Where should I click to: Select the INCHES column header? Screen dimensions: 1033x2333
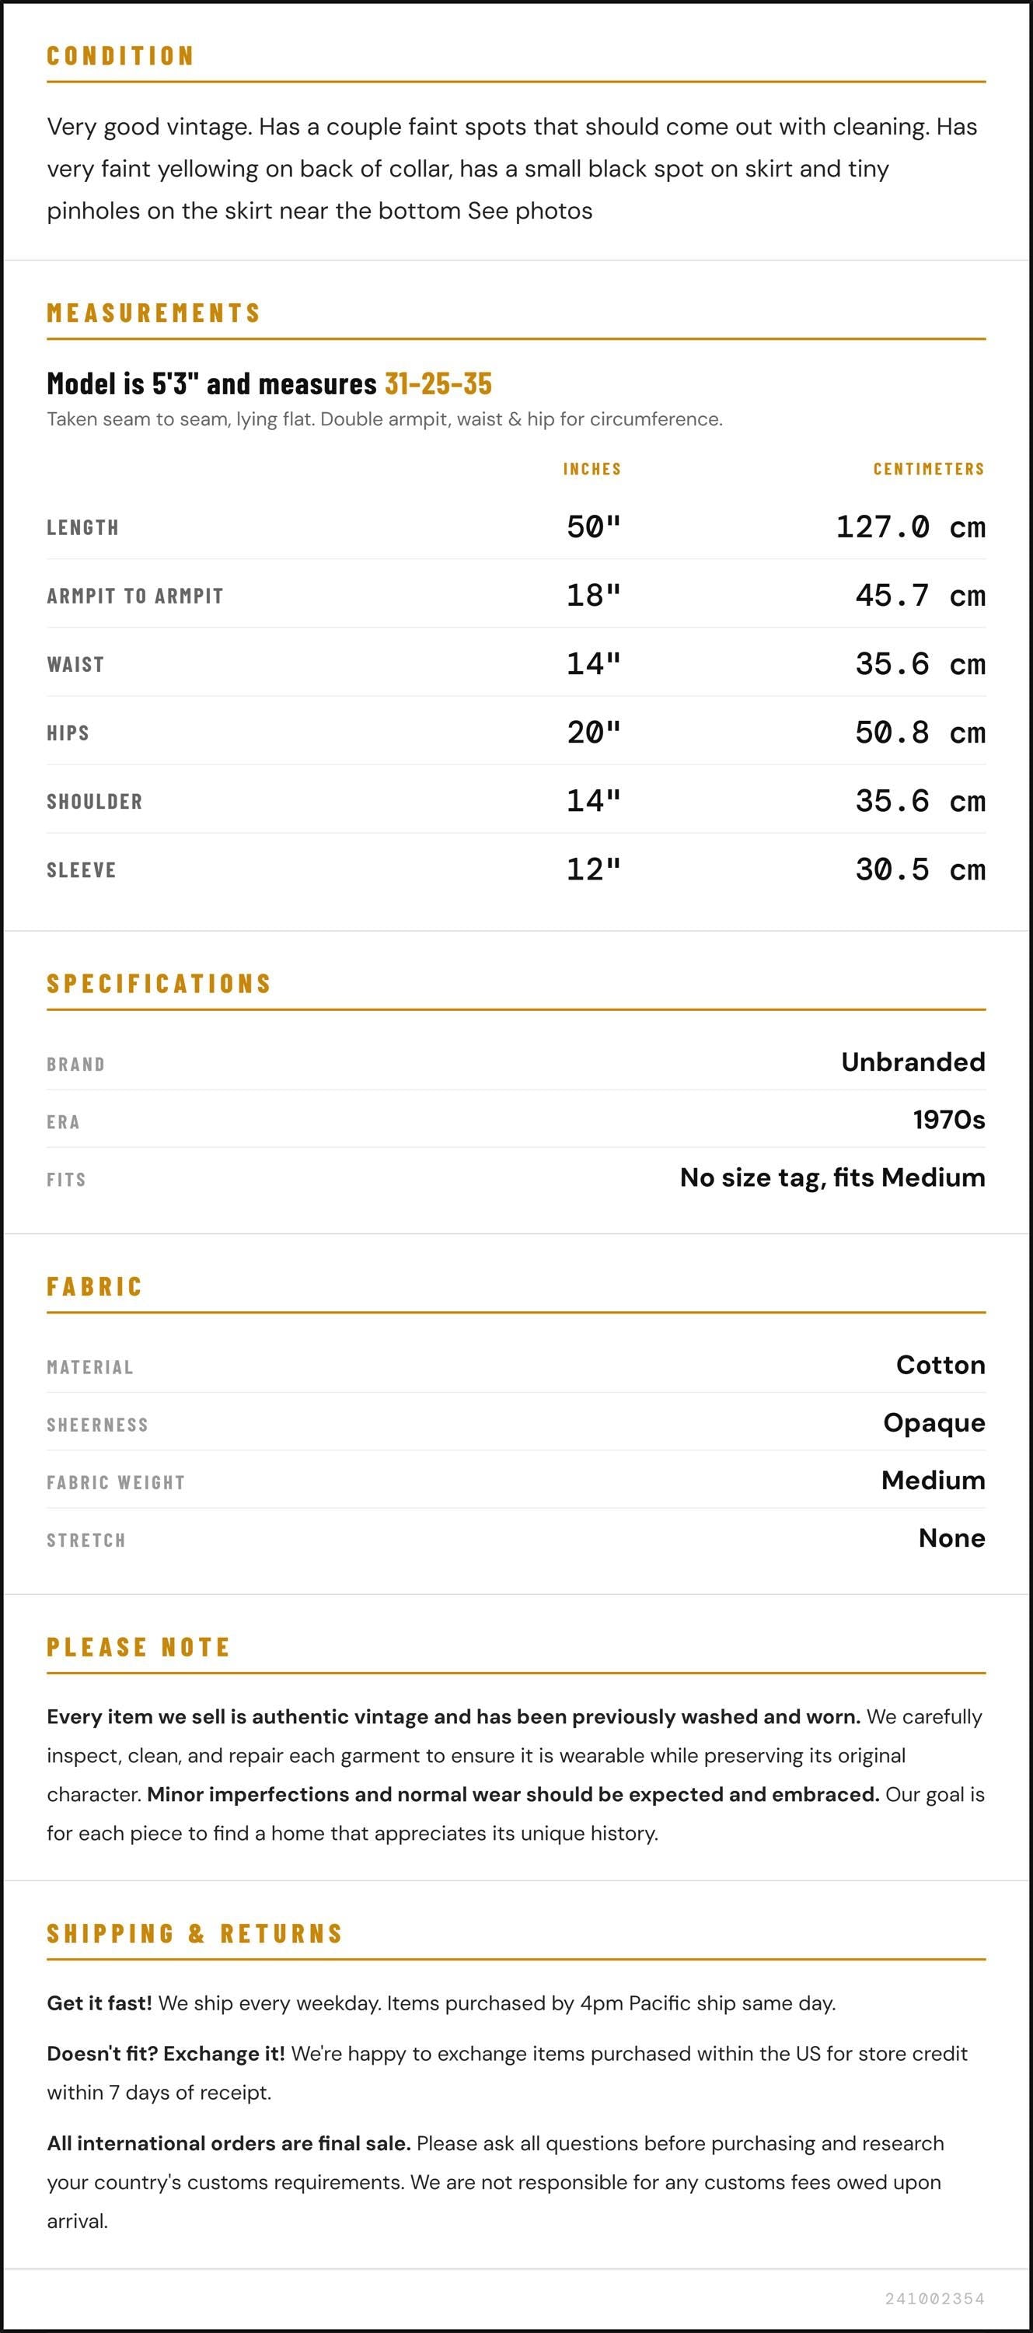(x=592, y=469)
